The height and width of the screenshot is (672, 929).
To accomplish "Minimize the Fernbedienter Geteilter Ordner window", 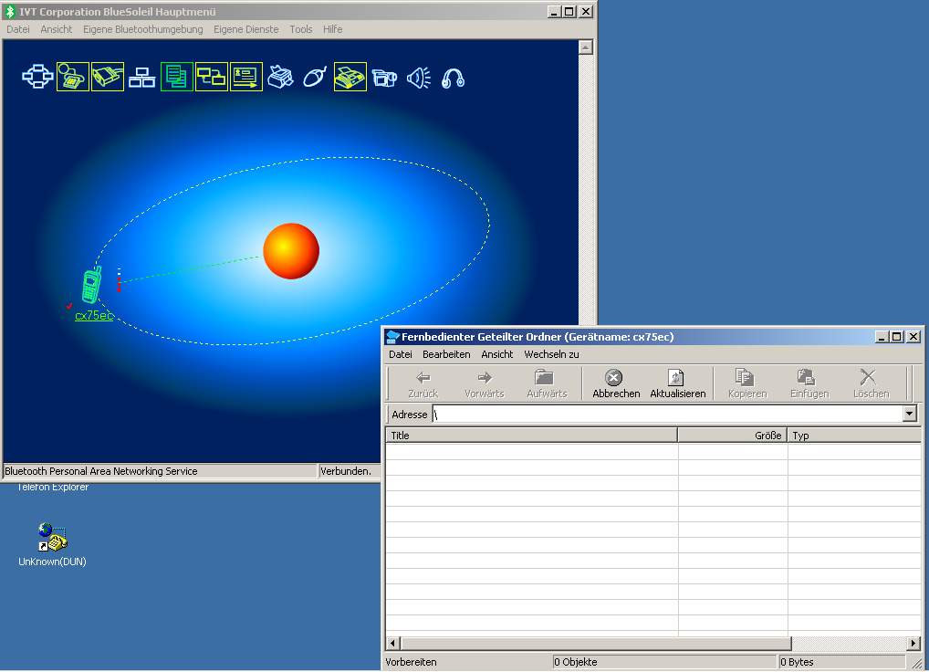I will (881, 337).
